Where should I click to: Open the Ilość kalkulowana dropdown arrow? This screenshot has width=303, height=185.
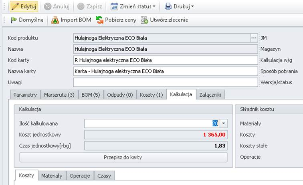point(224,124)
